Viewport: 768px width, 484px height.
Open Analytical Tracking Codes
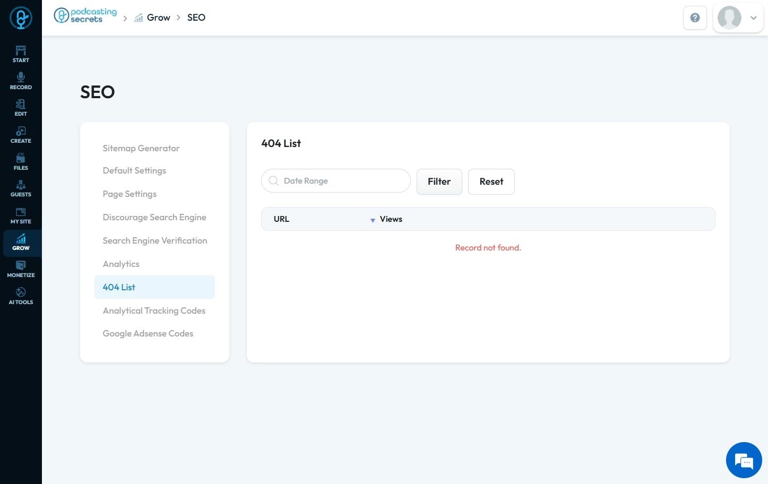point(154,310)
